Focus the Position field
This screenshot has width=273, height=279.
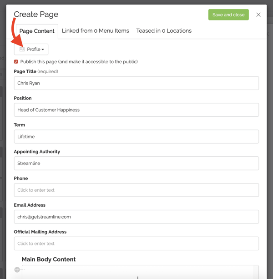click(136, 110)
